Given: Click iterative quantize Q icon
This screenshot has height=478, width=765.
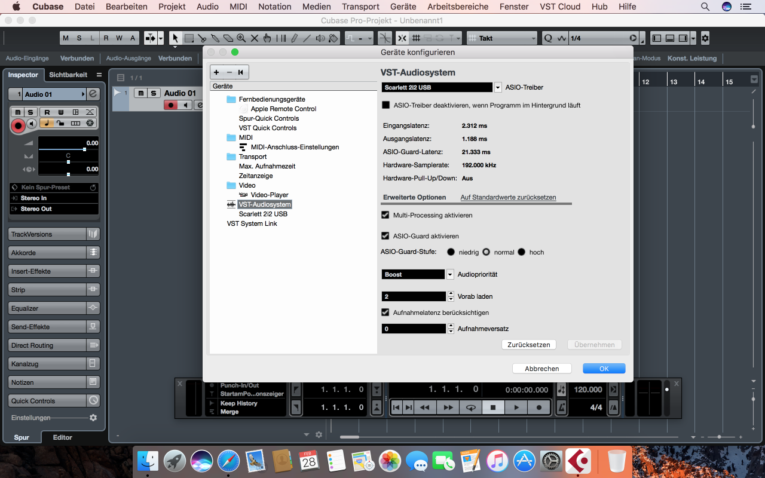Looking at the screenshot, I should point(548,38).
